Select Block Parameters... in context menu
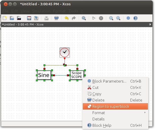Image resolution: width=156 pixels, height=130 pixels. 109,81
